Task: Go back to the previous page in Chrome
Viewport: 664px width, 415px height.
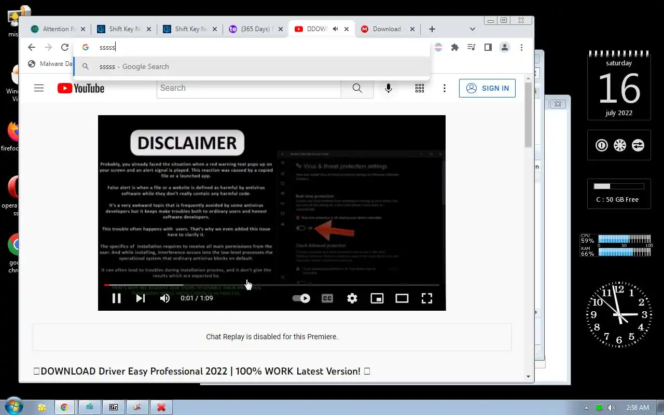Action: [x=32, y=47]
